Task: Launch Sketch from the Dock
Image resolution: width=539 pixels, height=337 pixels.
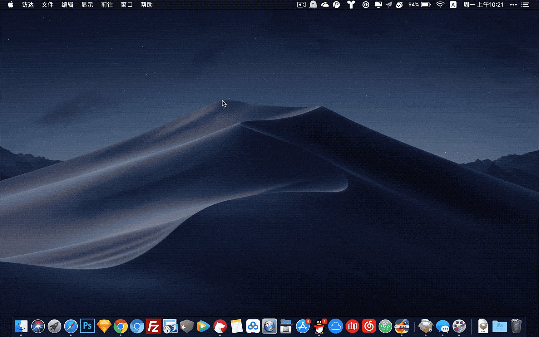Action: [x=104, y=326]
